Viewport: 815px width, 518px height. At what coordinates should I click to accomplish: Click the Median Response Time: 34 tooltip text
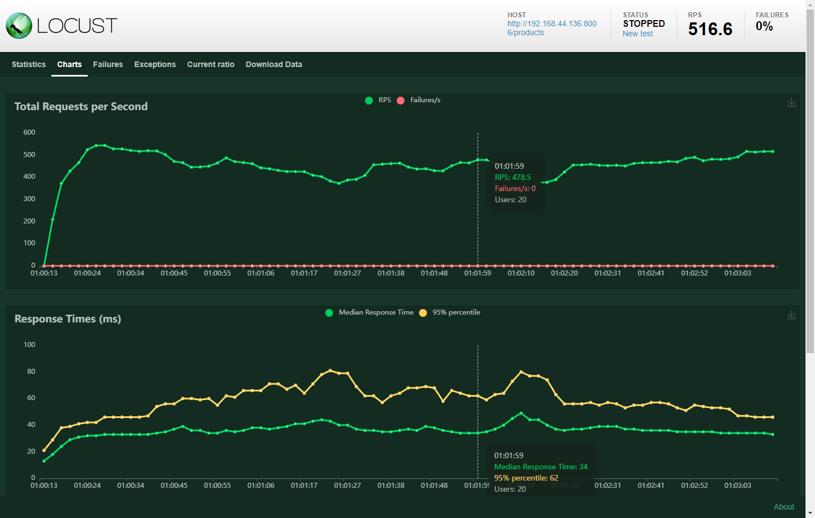(541, 467)
